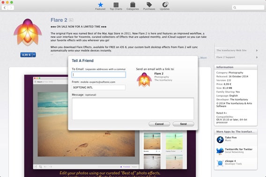Viewport: 266px width, 177px height.
Task: Click the Flare 2 icon in dialog
Action: tap(144, 80)
